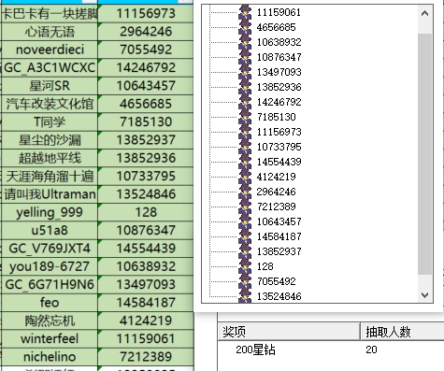Click the 抽取人数 value 20
The image size is (444, 371).
point(371,350)
